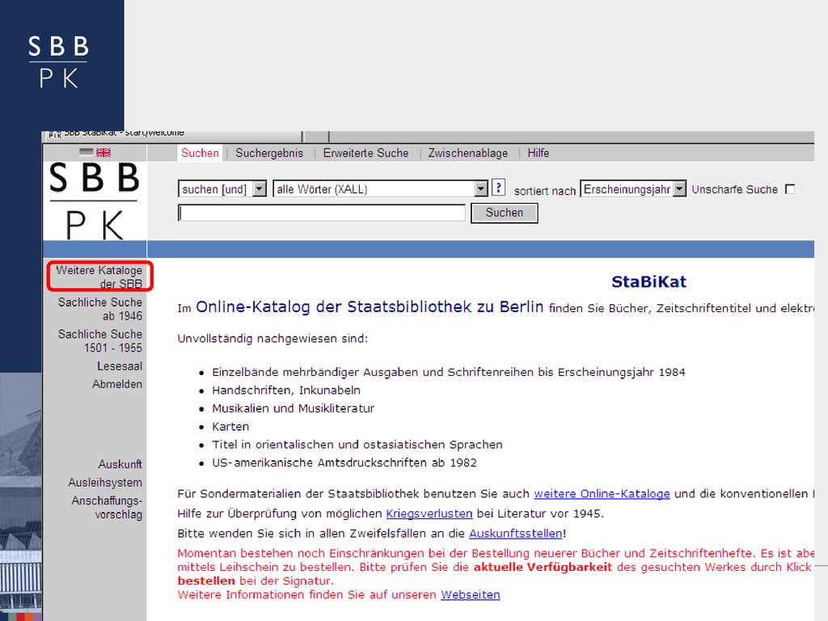Viewport: 828px width, 621px height.
Task: Click the 'sortiert nach' label
Action: (x=545, y=191)
